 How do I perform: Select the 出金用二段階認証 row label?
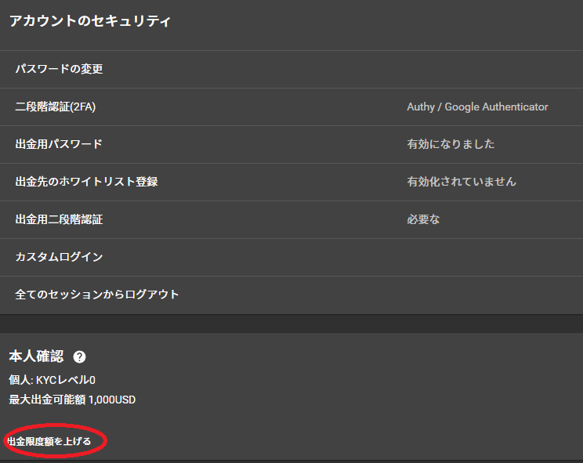click(x=59, y=219)
